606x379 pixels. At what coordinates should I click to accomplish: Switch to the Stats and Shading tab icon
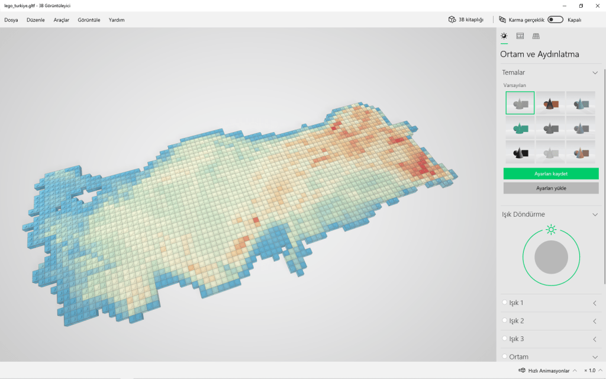tap(520, 36)
